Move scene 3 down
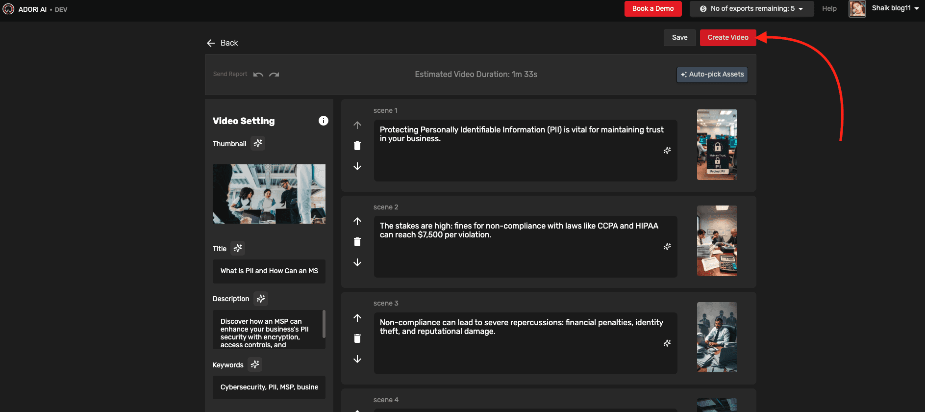 click(x=357, y=359)
